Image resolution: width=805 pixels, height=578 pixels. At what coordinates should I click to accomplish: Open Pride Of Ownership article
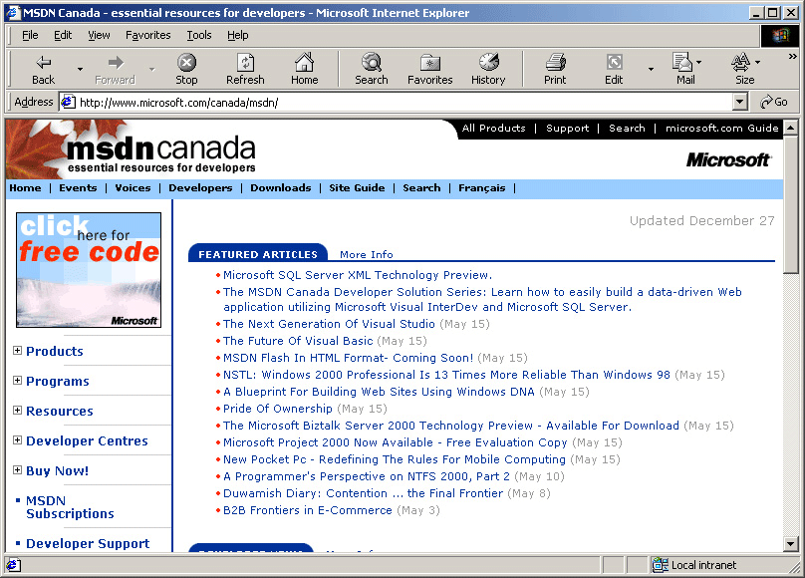[278, 409]
